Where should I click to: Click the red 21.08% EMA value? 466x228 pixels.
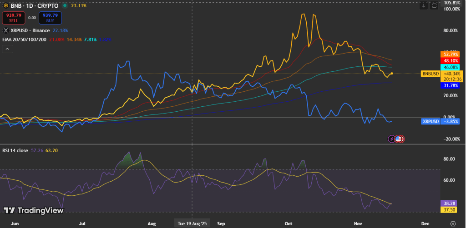[x=57, y=40]
